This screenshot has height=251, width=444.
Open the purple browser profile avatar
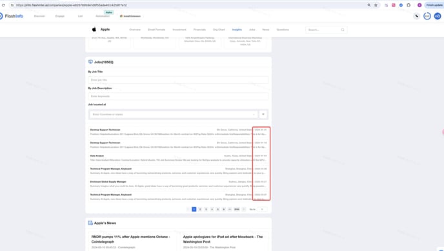[419, 5]
